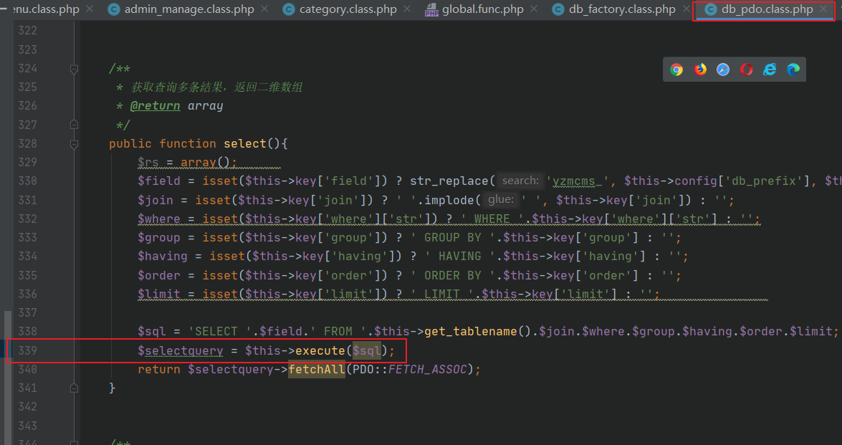Click line number 328 in gutter
This screenshot has width=842, height=445.
pos(27,143)
